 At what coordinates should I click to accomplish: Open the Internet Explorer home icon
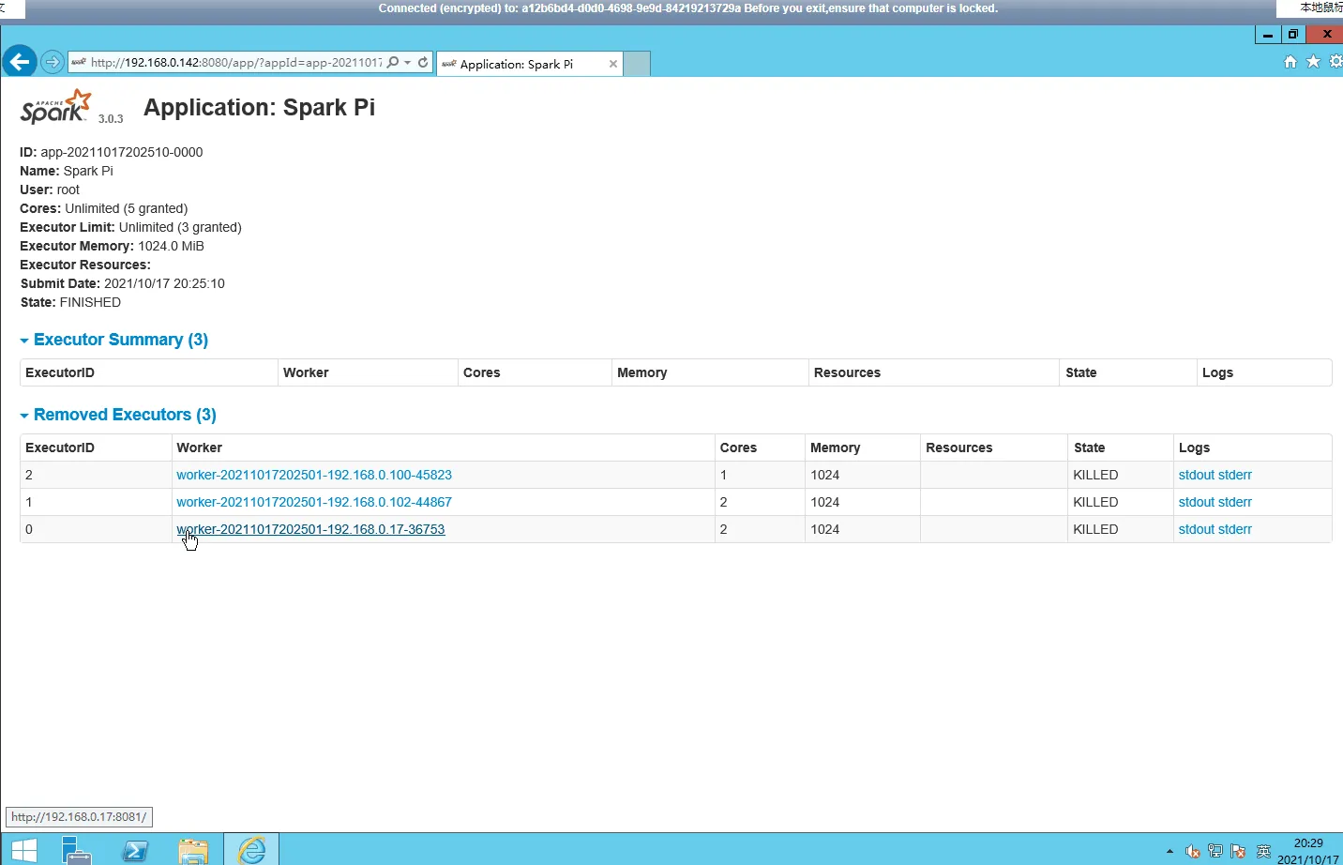(x=1290, y=62)
